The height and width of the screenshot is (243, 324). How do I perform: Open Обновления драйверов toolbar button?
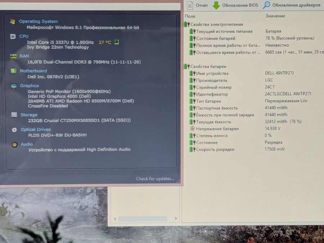[292, 5]
